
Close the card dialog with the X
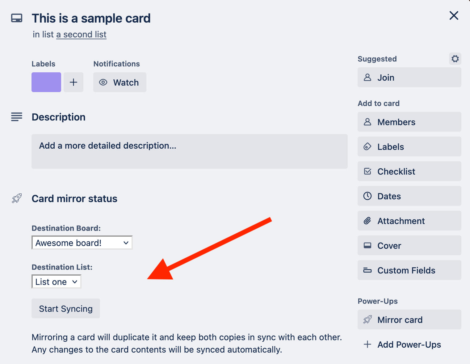tap(454, 15)
